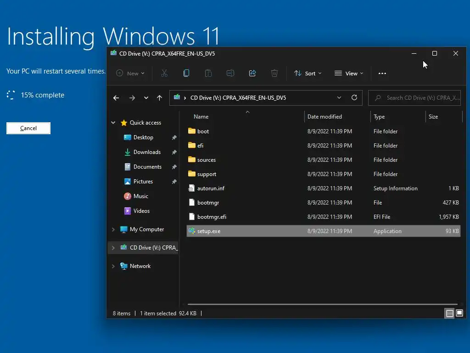Expand the Network tree node

pos(113,266)
